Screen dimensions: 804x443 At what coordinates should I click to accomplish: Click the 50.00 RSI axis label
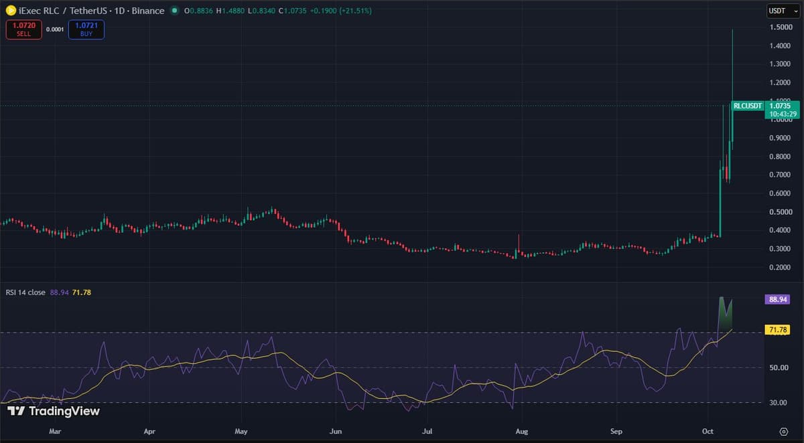click(779, 368)
